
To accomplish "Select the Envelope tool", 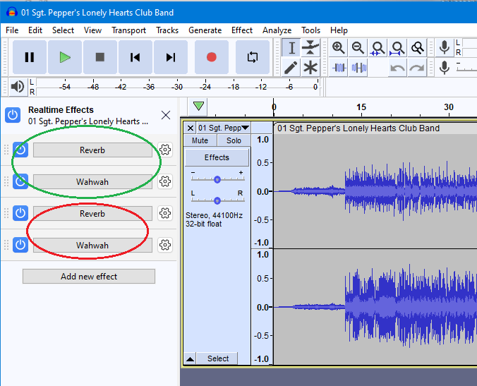I will (x=310, y=48).
